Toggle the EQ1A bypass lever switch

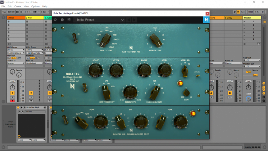[x=85, y=87]
